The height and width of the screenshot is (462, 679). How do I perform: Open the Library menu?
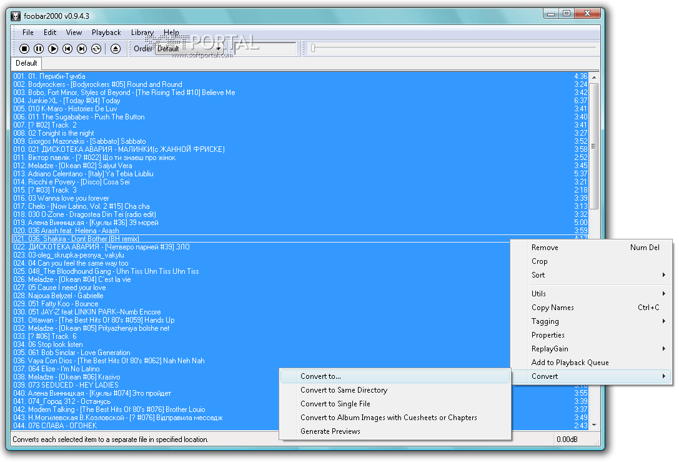(142, 33)
